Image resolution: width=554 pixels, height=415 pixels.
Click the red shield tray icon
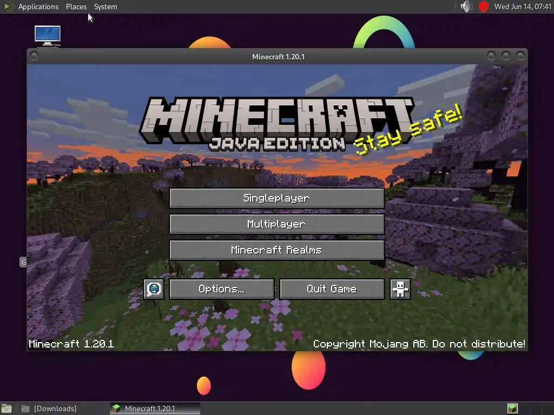coord(483,6)
